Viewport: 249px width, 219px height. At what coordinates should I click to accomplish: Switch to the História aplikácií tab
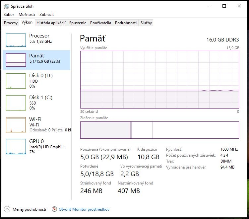51,23
